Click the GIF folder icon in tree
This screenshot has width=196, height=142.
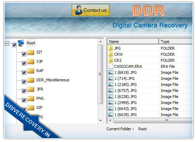[x=31, y=108]
